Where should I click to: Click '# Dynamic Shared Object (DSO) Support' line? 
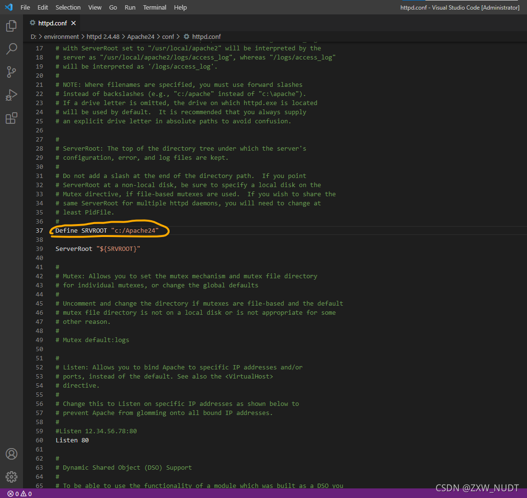[124, 467]
